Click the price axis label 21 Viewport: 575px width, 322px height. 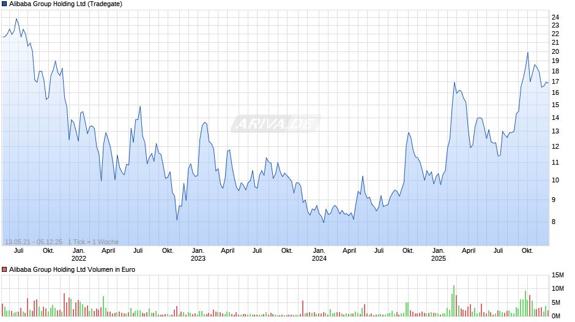[x=555, y=43]
